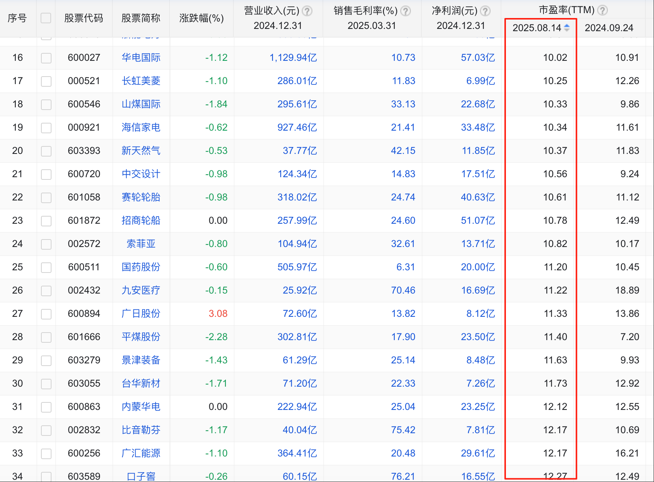
Task: Sort by 股票代码 column header
Action: click(x=84, y=18)
